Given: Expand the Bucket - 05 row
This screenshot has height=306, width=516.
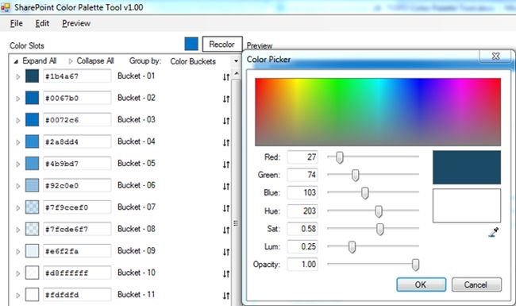Looking at the screenshot, I should point(18,164).
